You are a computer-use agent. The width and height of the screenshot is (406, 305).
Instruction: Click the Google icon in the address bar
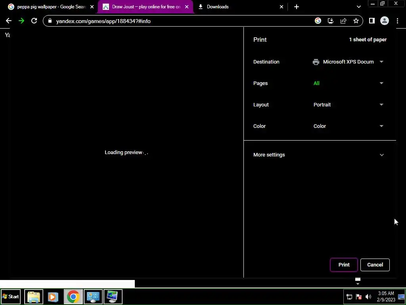(318, 21)
